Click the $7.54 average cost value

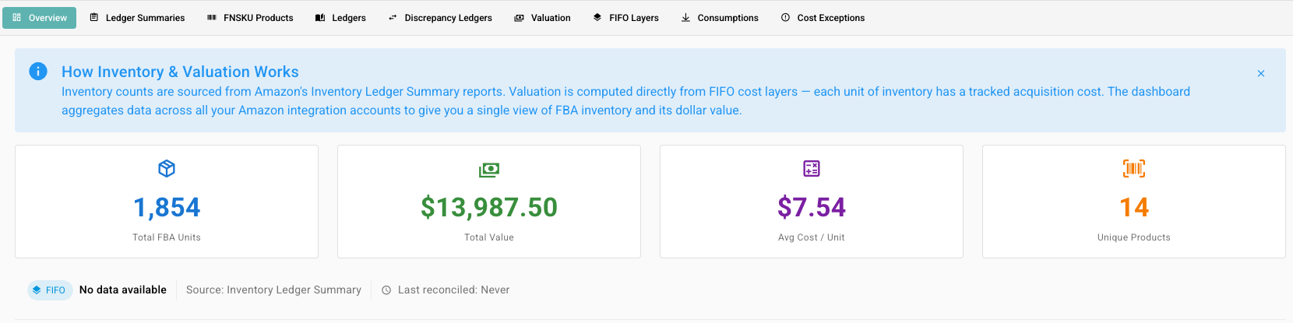coord(812,207)
